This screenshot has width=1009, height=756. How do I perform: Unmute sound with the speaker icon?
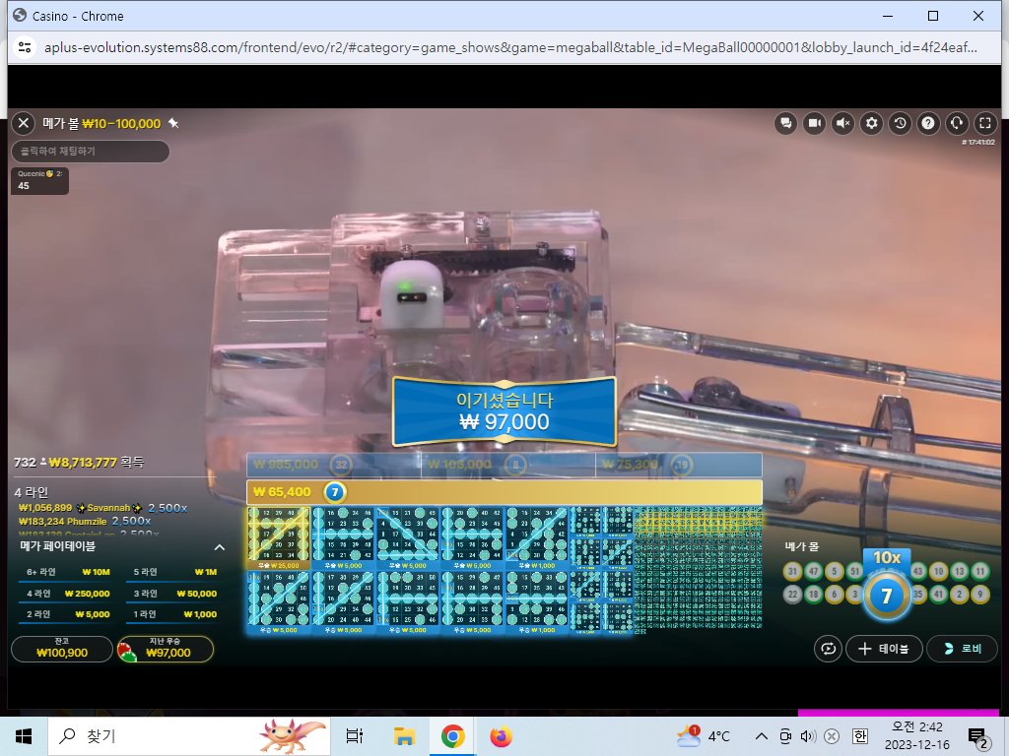pyautogui.click(x=843, y=123)
